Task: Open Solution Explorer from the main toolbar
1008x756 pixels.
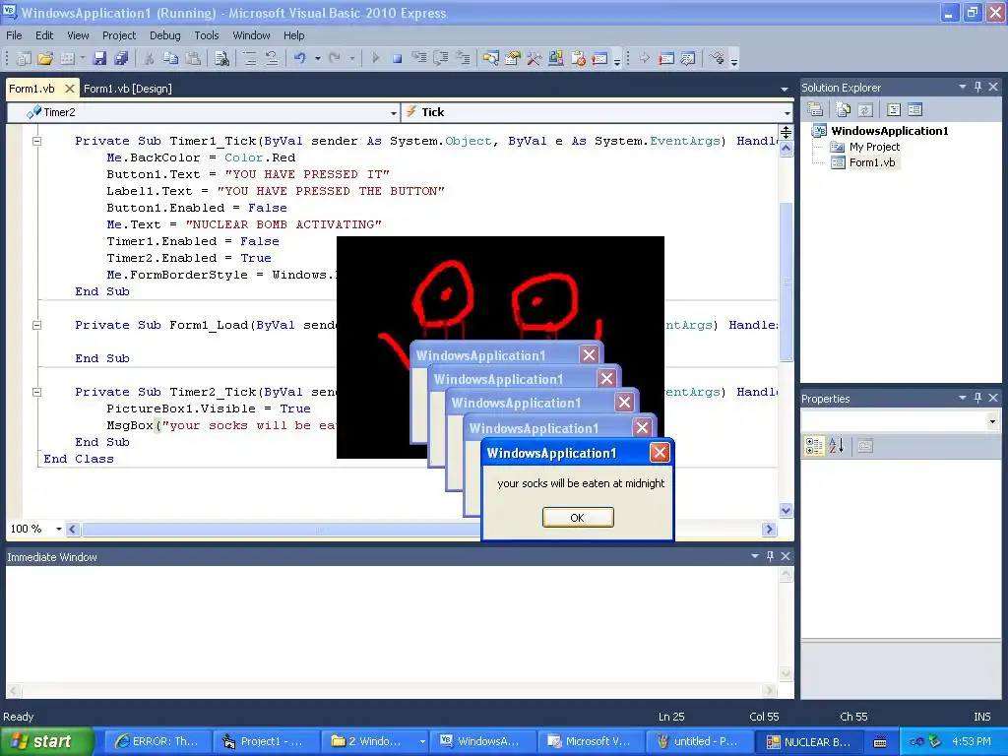Action: pyautogui.click(x=491, y=58)
